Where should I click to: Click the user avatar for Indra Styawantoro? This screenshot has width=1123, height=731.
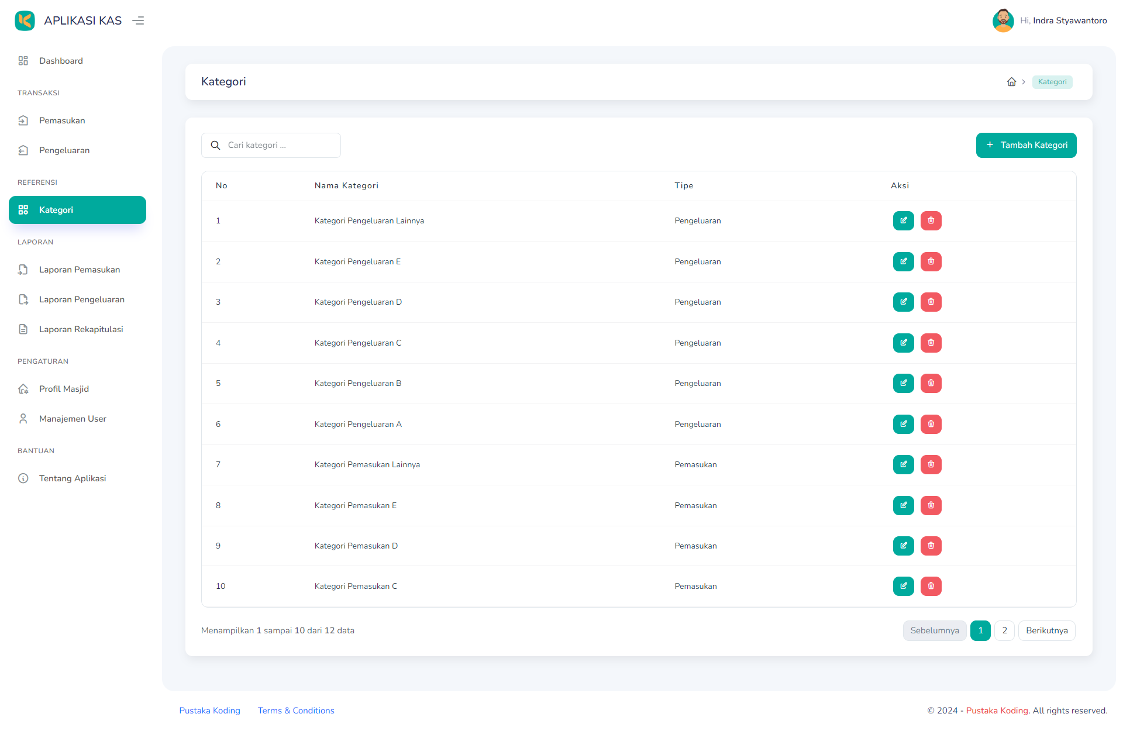1003,20
